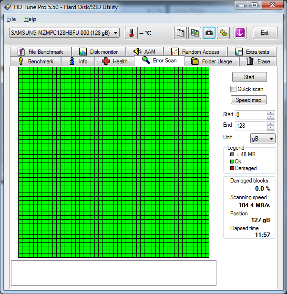Open the SAMSUNG drive selection dropdown
Image resolution: width=287 pixels, height=294 pixels.
(64, 33)
